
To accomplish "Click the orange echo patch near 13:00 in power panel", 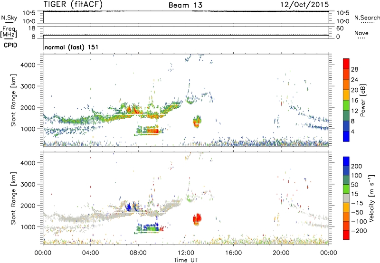I will coord(197,122).
